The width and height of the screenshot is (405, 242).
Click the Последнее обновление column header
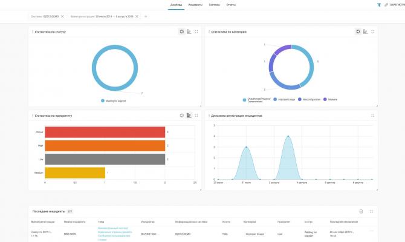tap(344, 222)
